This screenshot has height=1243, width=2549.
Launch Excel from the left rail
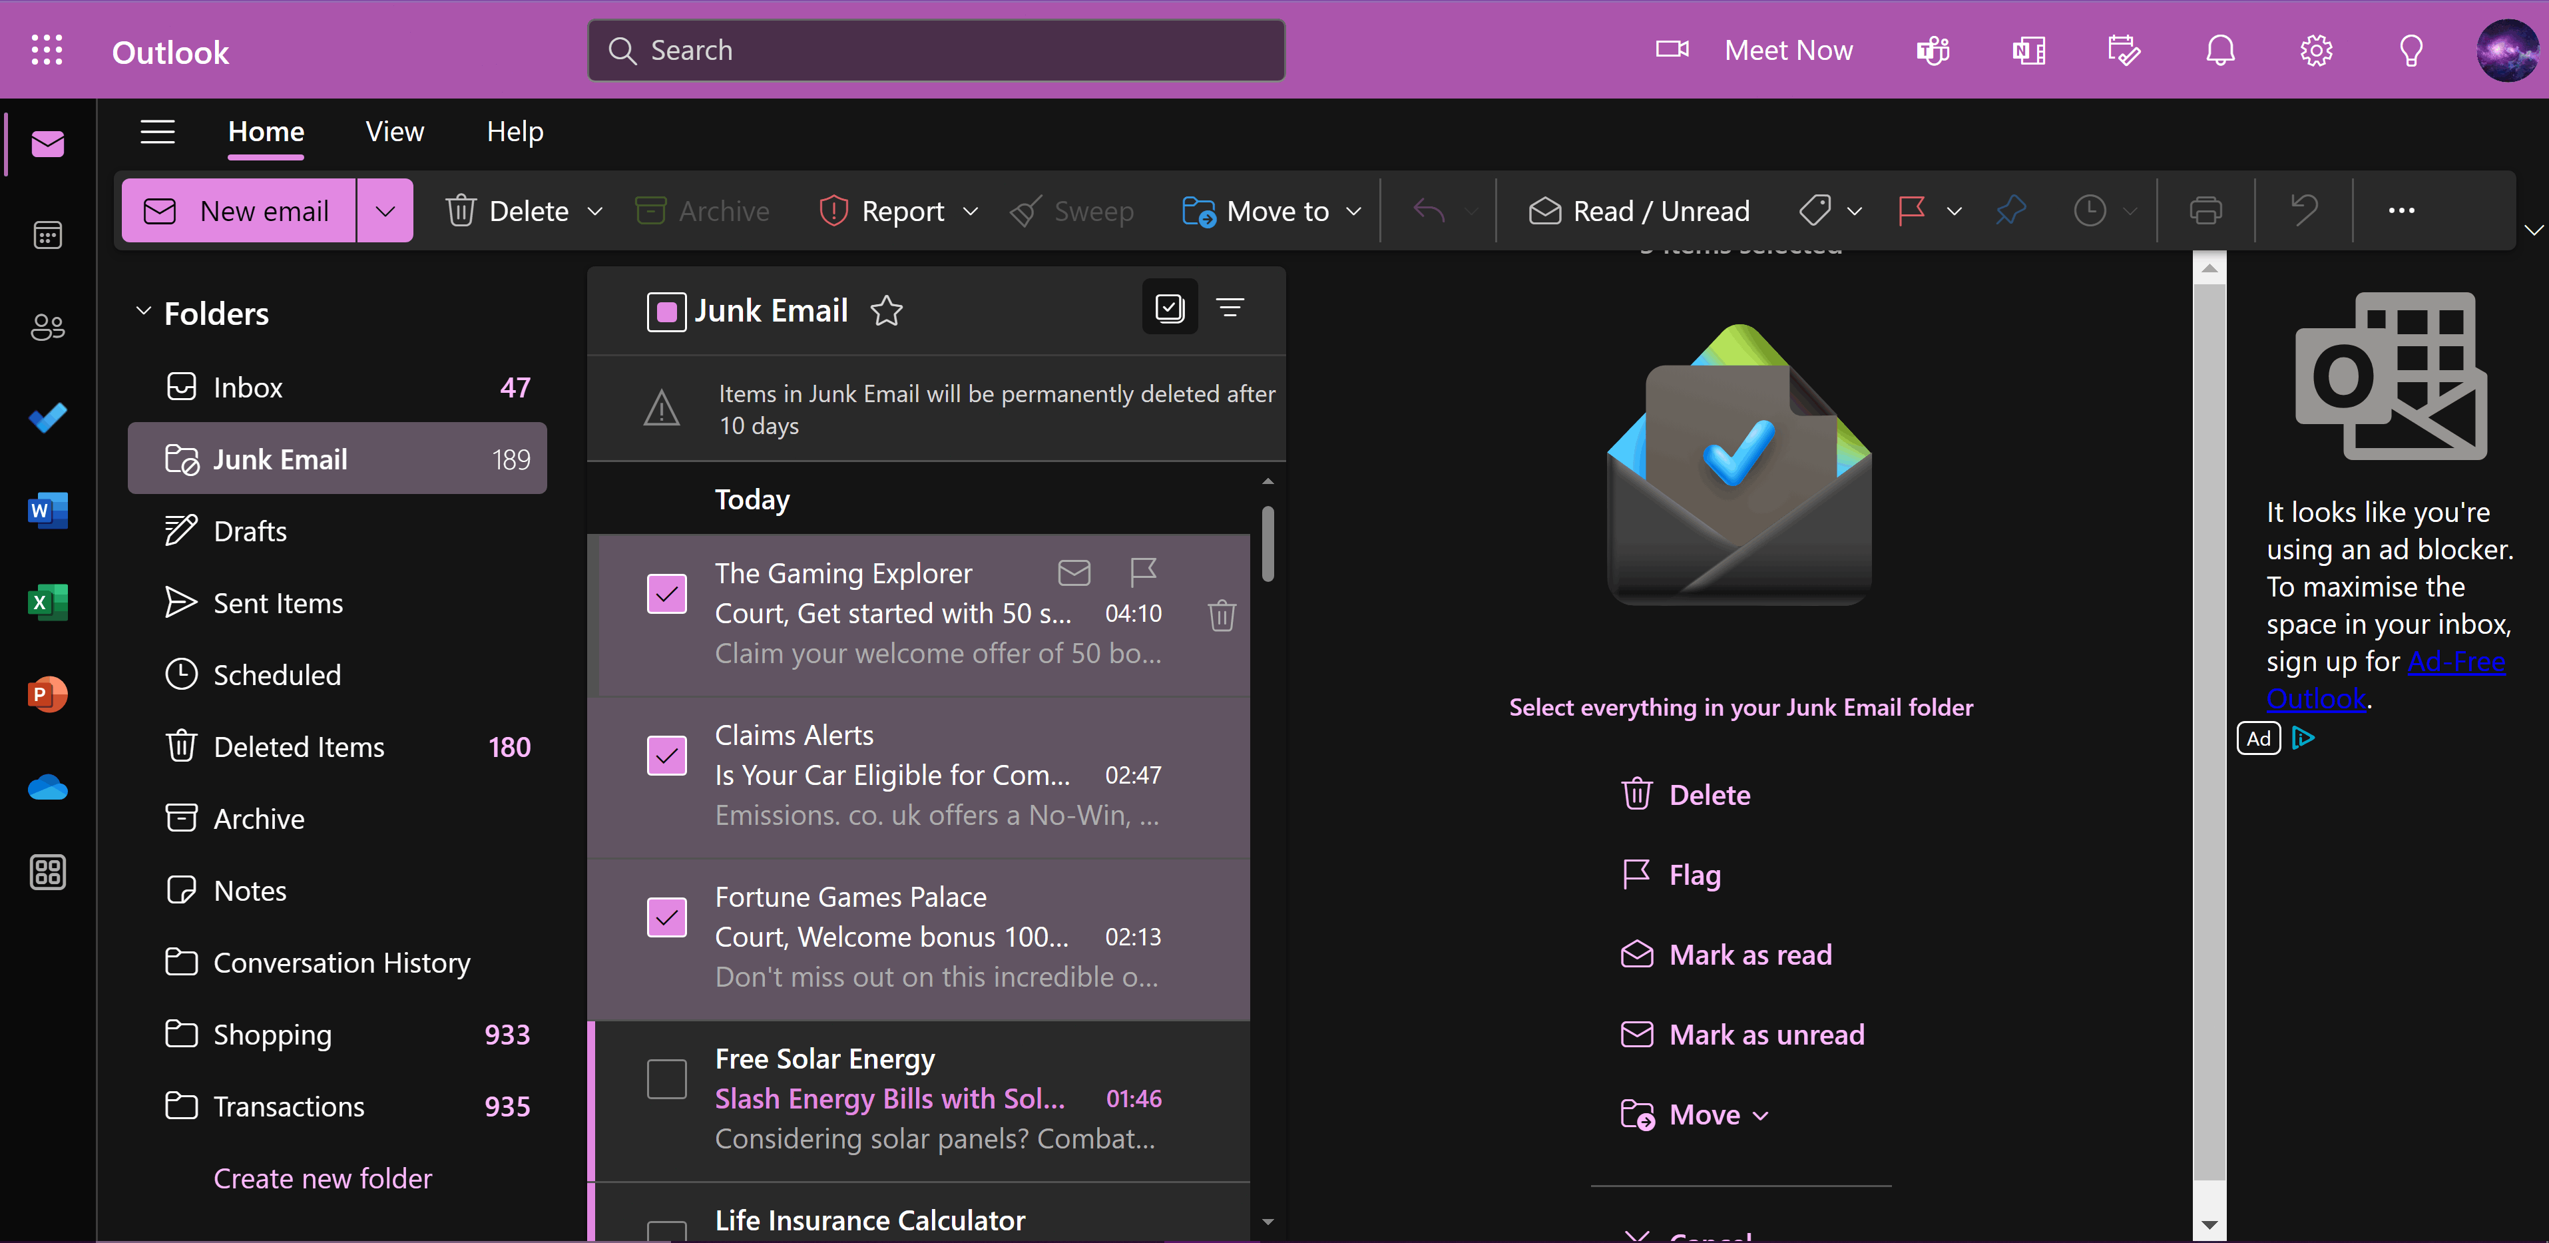coord(47,602)
